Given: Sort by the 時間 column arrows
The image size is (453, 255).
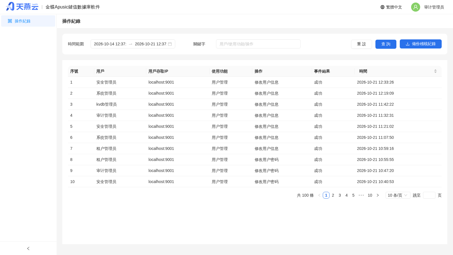Looking at the screenshot, I should coord(435,71).
